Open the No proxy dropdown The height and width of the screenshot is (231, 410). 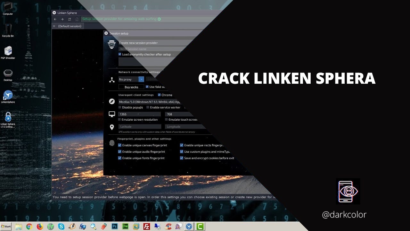click(131, 79)
